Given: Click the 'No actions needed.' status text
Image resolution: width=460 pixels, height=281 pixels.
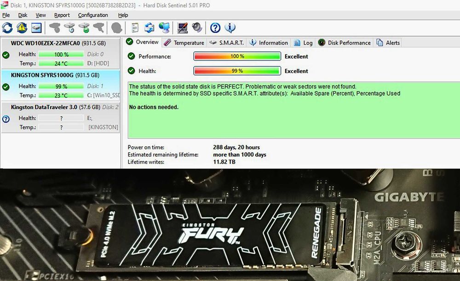Looking at the screenshot, I should [x=154, y=107].
